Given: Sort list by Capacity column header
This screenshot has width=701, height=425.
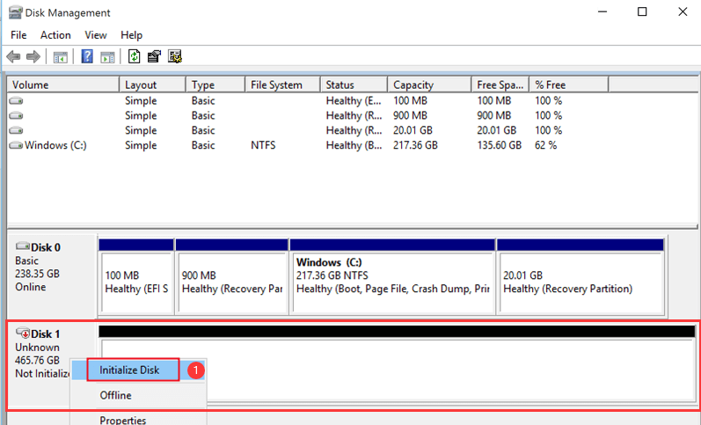Looking at the screenshot, I should tap(413, 85).
